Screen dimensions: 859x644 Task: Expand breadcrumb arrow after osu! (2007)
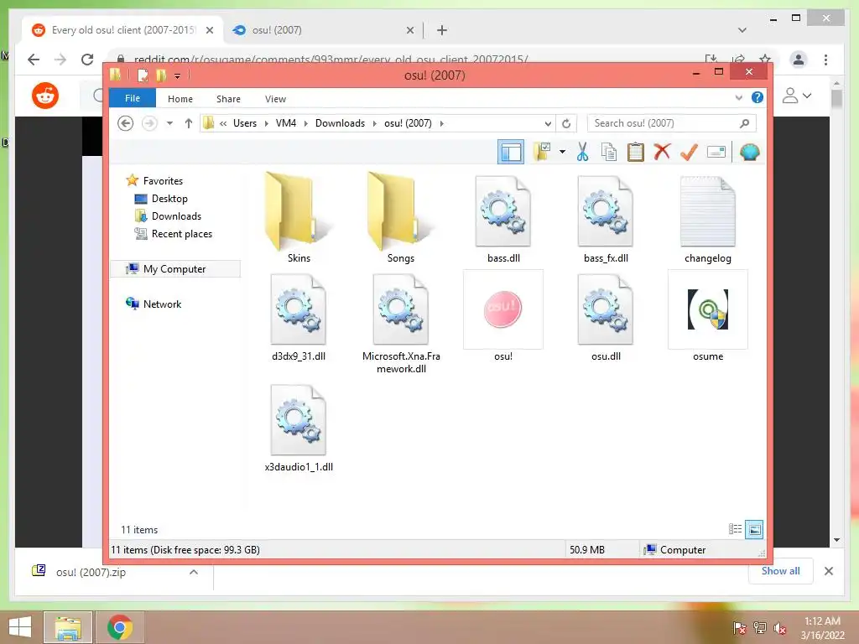[441, 124]
